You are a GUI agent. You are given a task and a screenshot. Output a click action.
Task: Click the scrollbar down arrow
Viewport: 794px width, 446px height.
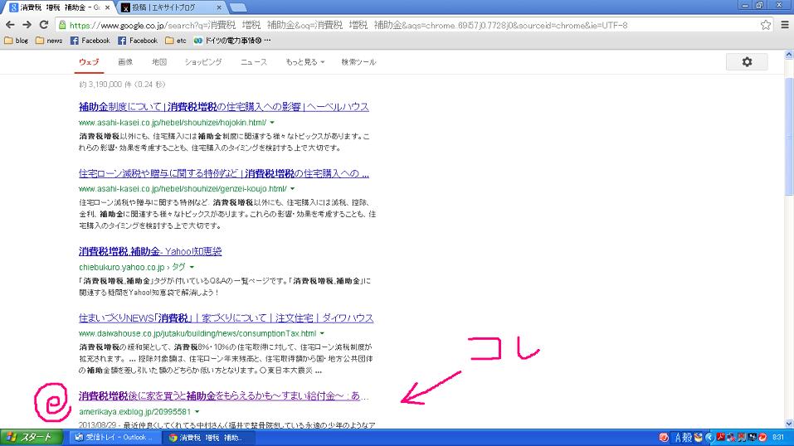(x=789, y=424)
